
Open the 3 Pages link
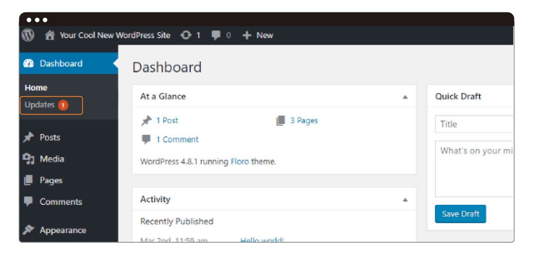tap(304, 120)
